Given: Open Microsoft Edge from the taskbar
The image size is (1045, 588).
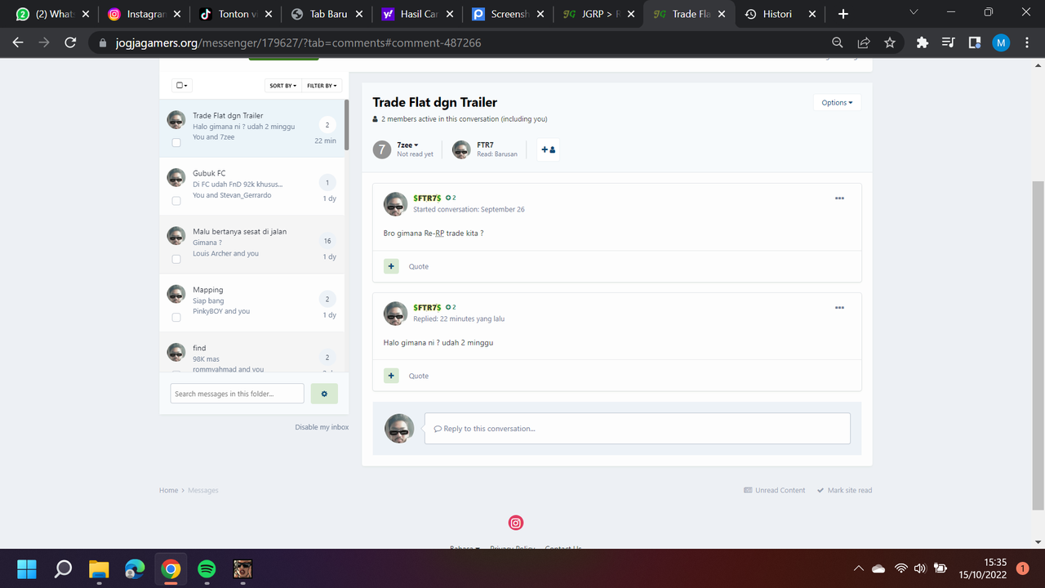Looking at the screenshot, I should point(135,568).
